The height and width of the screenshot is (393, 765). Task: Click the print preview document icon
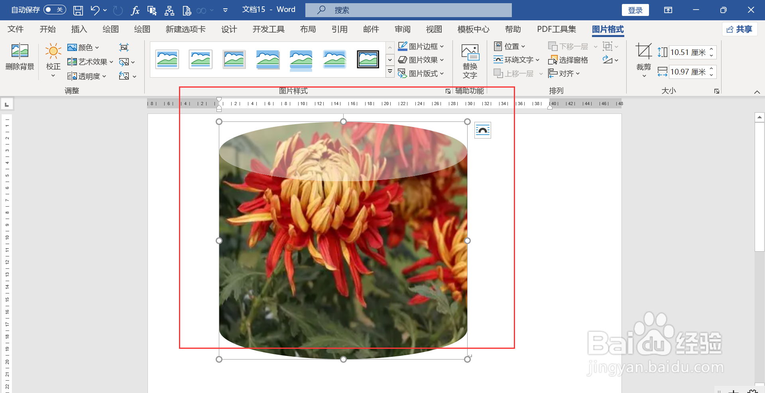point(187,10)
